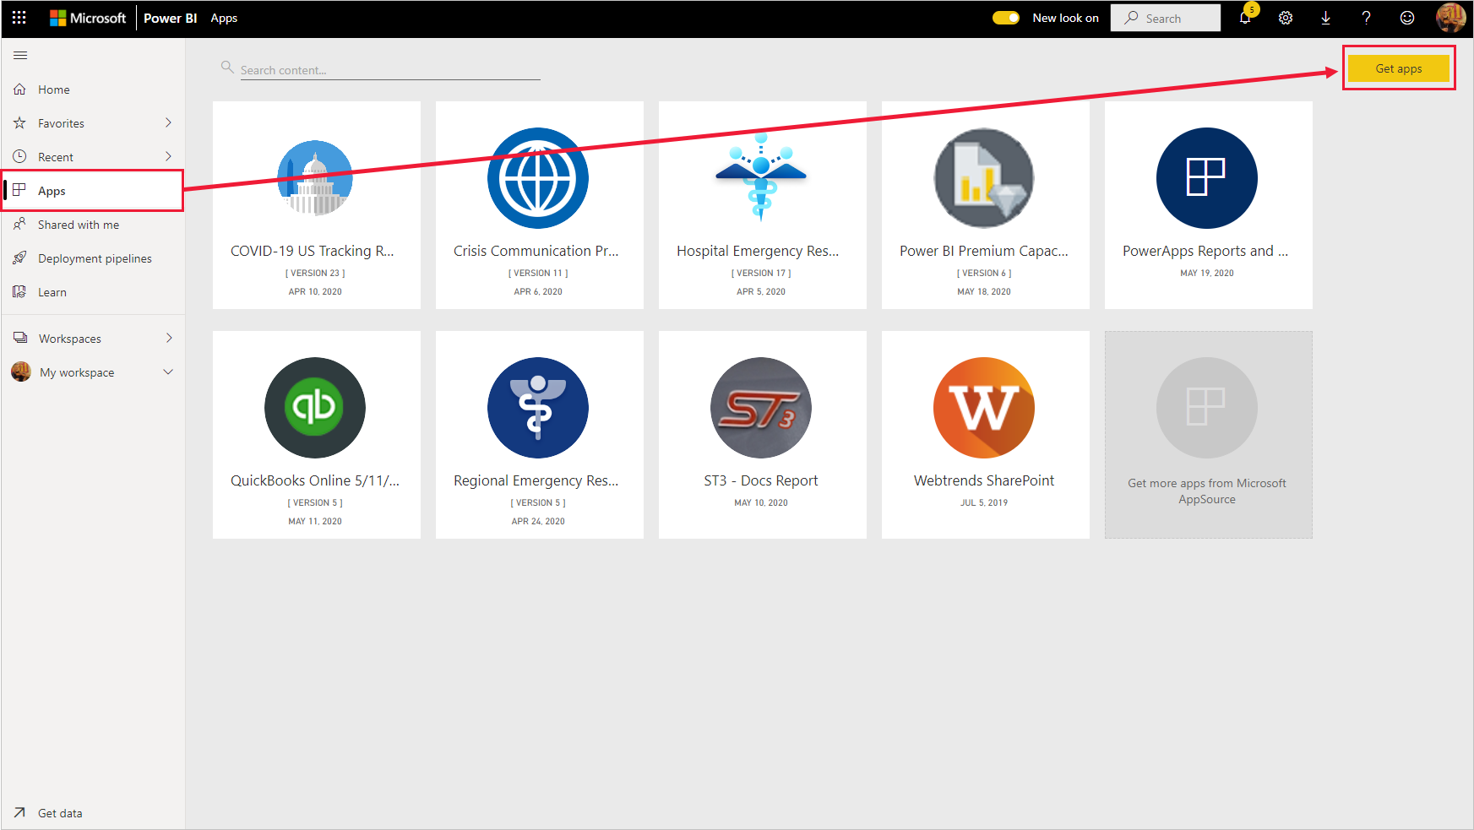Expand the Workspaces flyout chevron

coord(169,338)
